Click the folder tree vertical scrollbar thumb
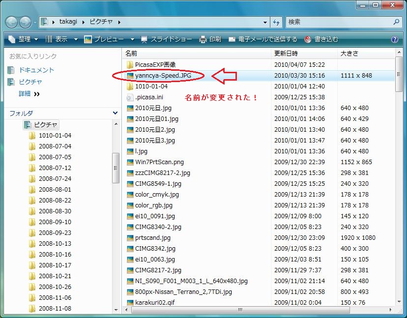Image resolution: width=407 pixels, height=318 pixels. point(116,168)
